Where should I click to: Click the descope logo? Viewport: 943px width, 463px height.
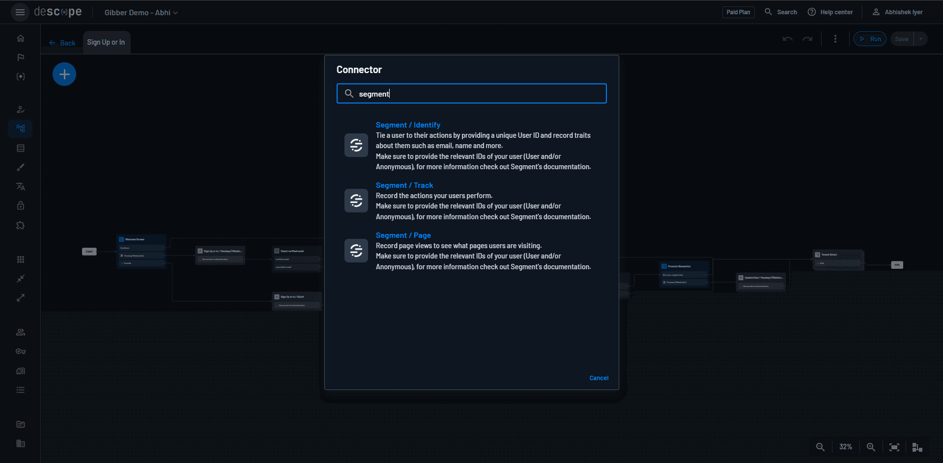pyautogui.click(x=58, y=12)
